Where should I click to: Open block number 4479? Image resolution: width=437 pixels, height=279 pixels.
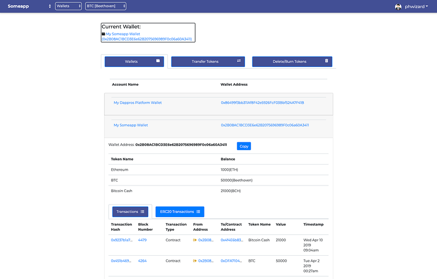point(142,240)
